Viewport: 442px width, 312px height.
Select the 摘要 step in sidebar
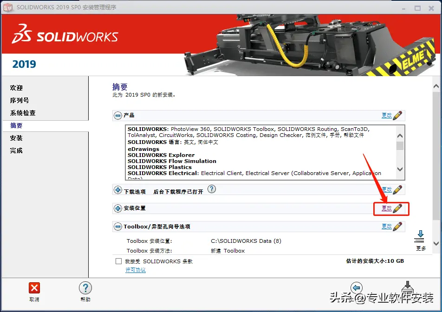coord(16,126)
